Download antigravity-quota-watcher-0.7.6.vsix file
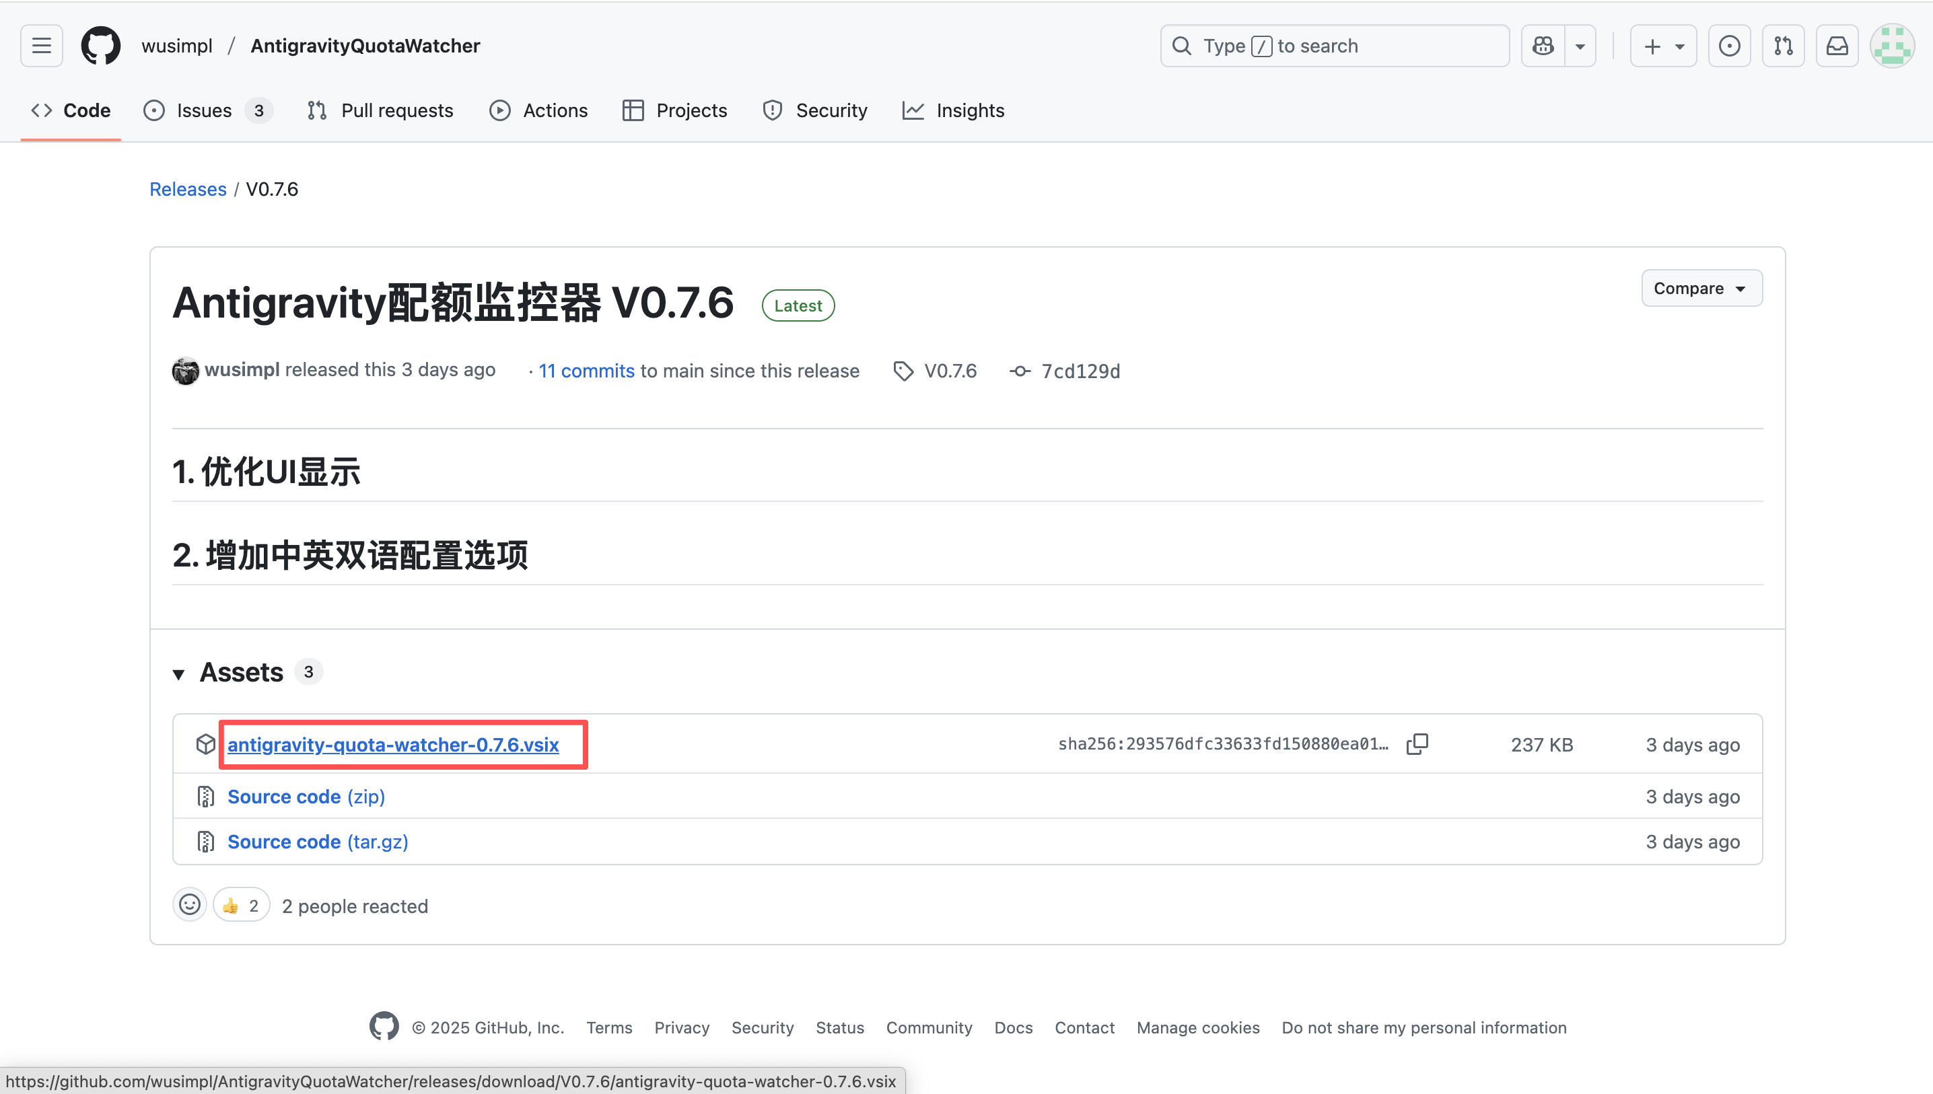The image size is (1933, 1094). click(393, 745)
